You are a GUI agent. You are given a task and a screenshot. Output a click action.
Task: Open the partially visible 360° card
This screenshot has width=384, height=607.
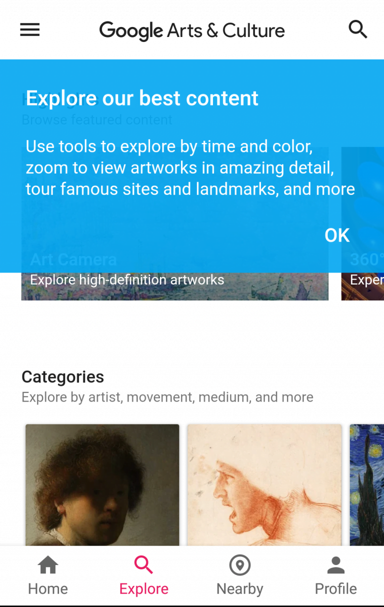[363, 286]
